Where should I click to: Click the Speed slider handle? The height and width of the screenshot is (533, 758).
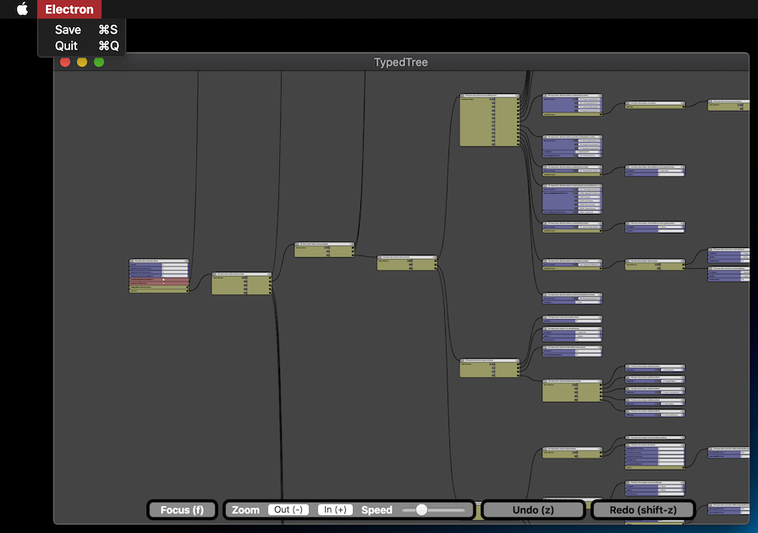(x=421, y=509)
